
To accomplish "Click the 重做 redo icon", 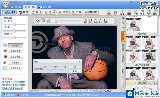I will pyautogui.click(x=100, y=21).
